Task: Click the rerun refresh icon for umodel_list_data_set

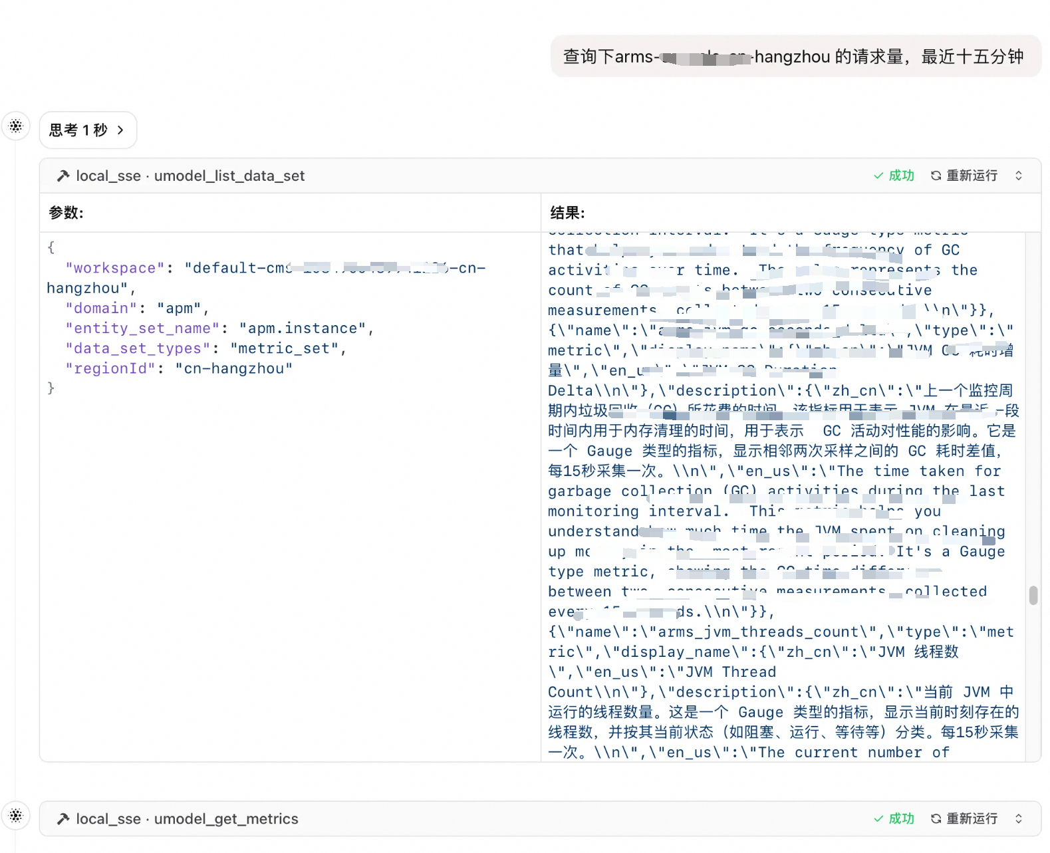Action: (936, 176)
